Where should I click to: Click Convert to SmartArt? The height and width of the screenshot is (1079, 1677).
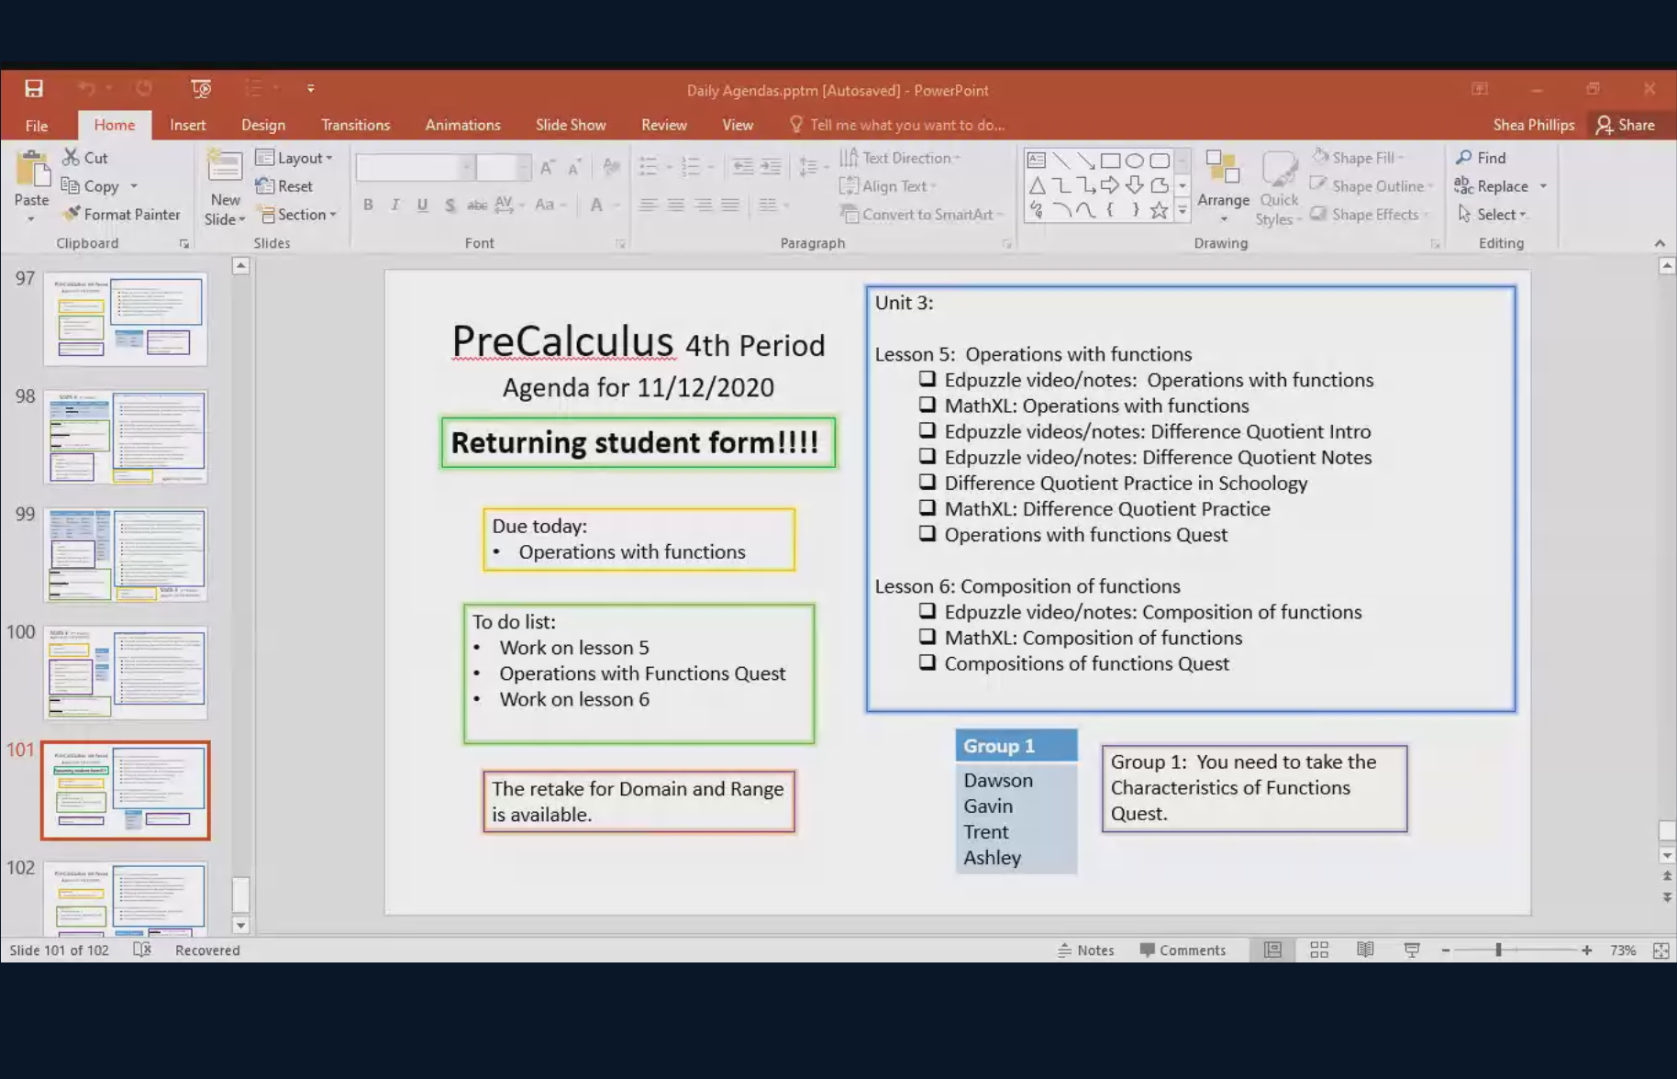pos(922,214)
